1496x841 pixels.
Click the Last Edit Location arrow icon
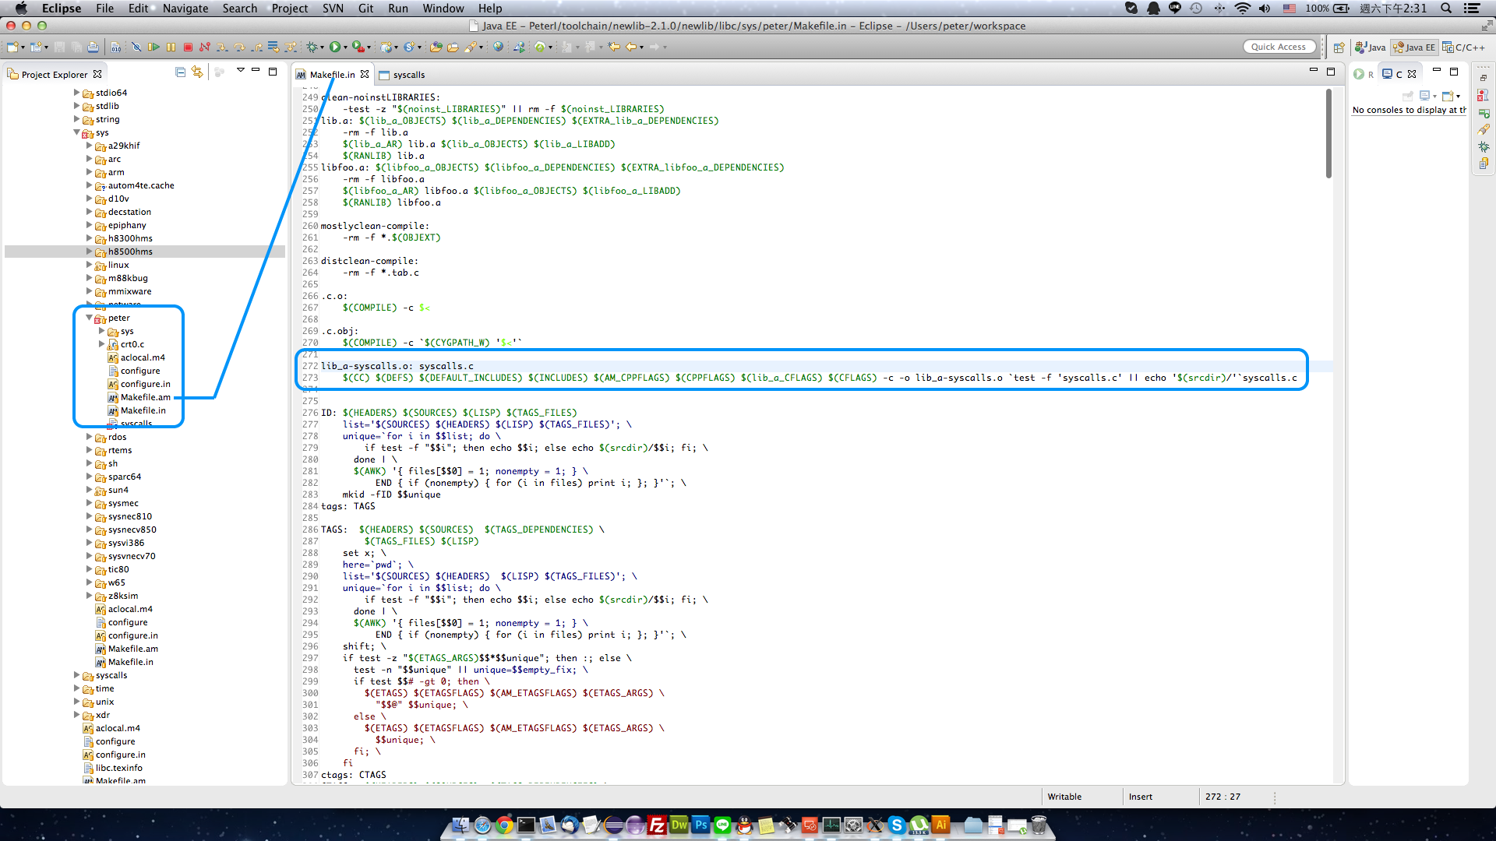pyautogui.click(x=614, y=48)
